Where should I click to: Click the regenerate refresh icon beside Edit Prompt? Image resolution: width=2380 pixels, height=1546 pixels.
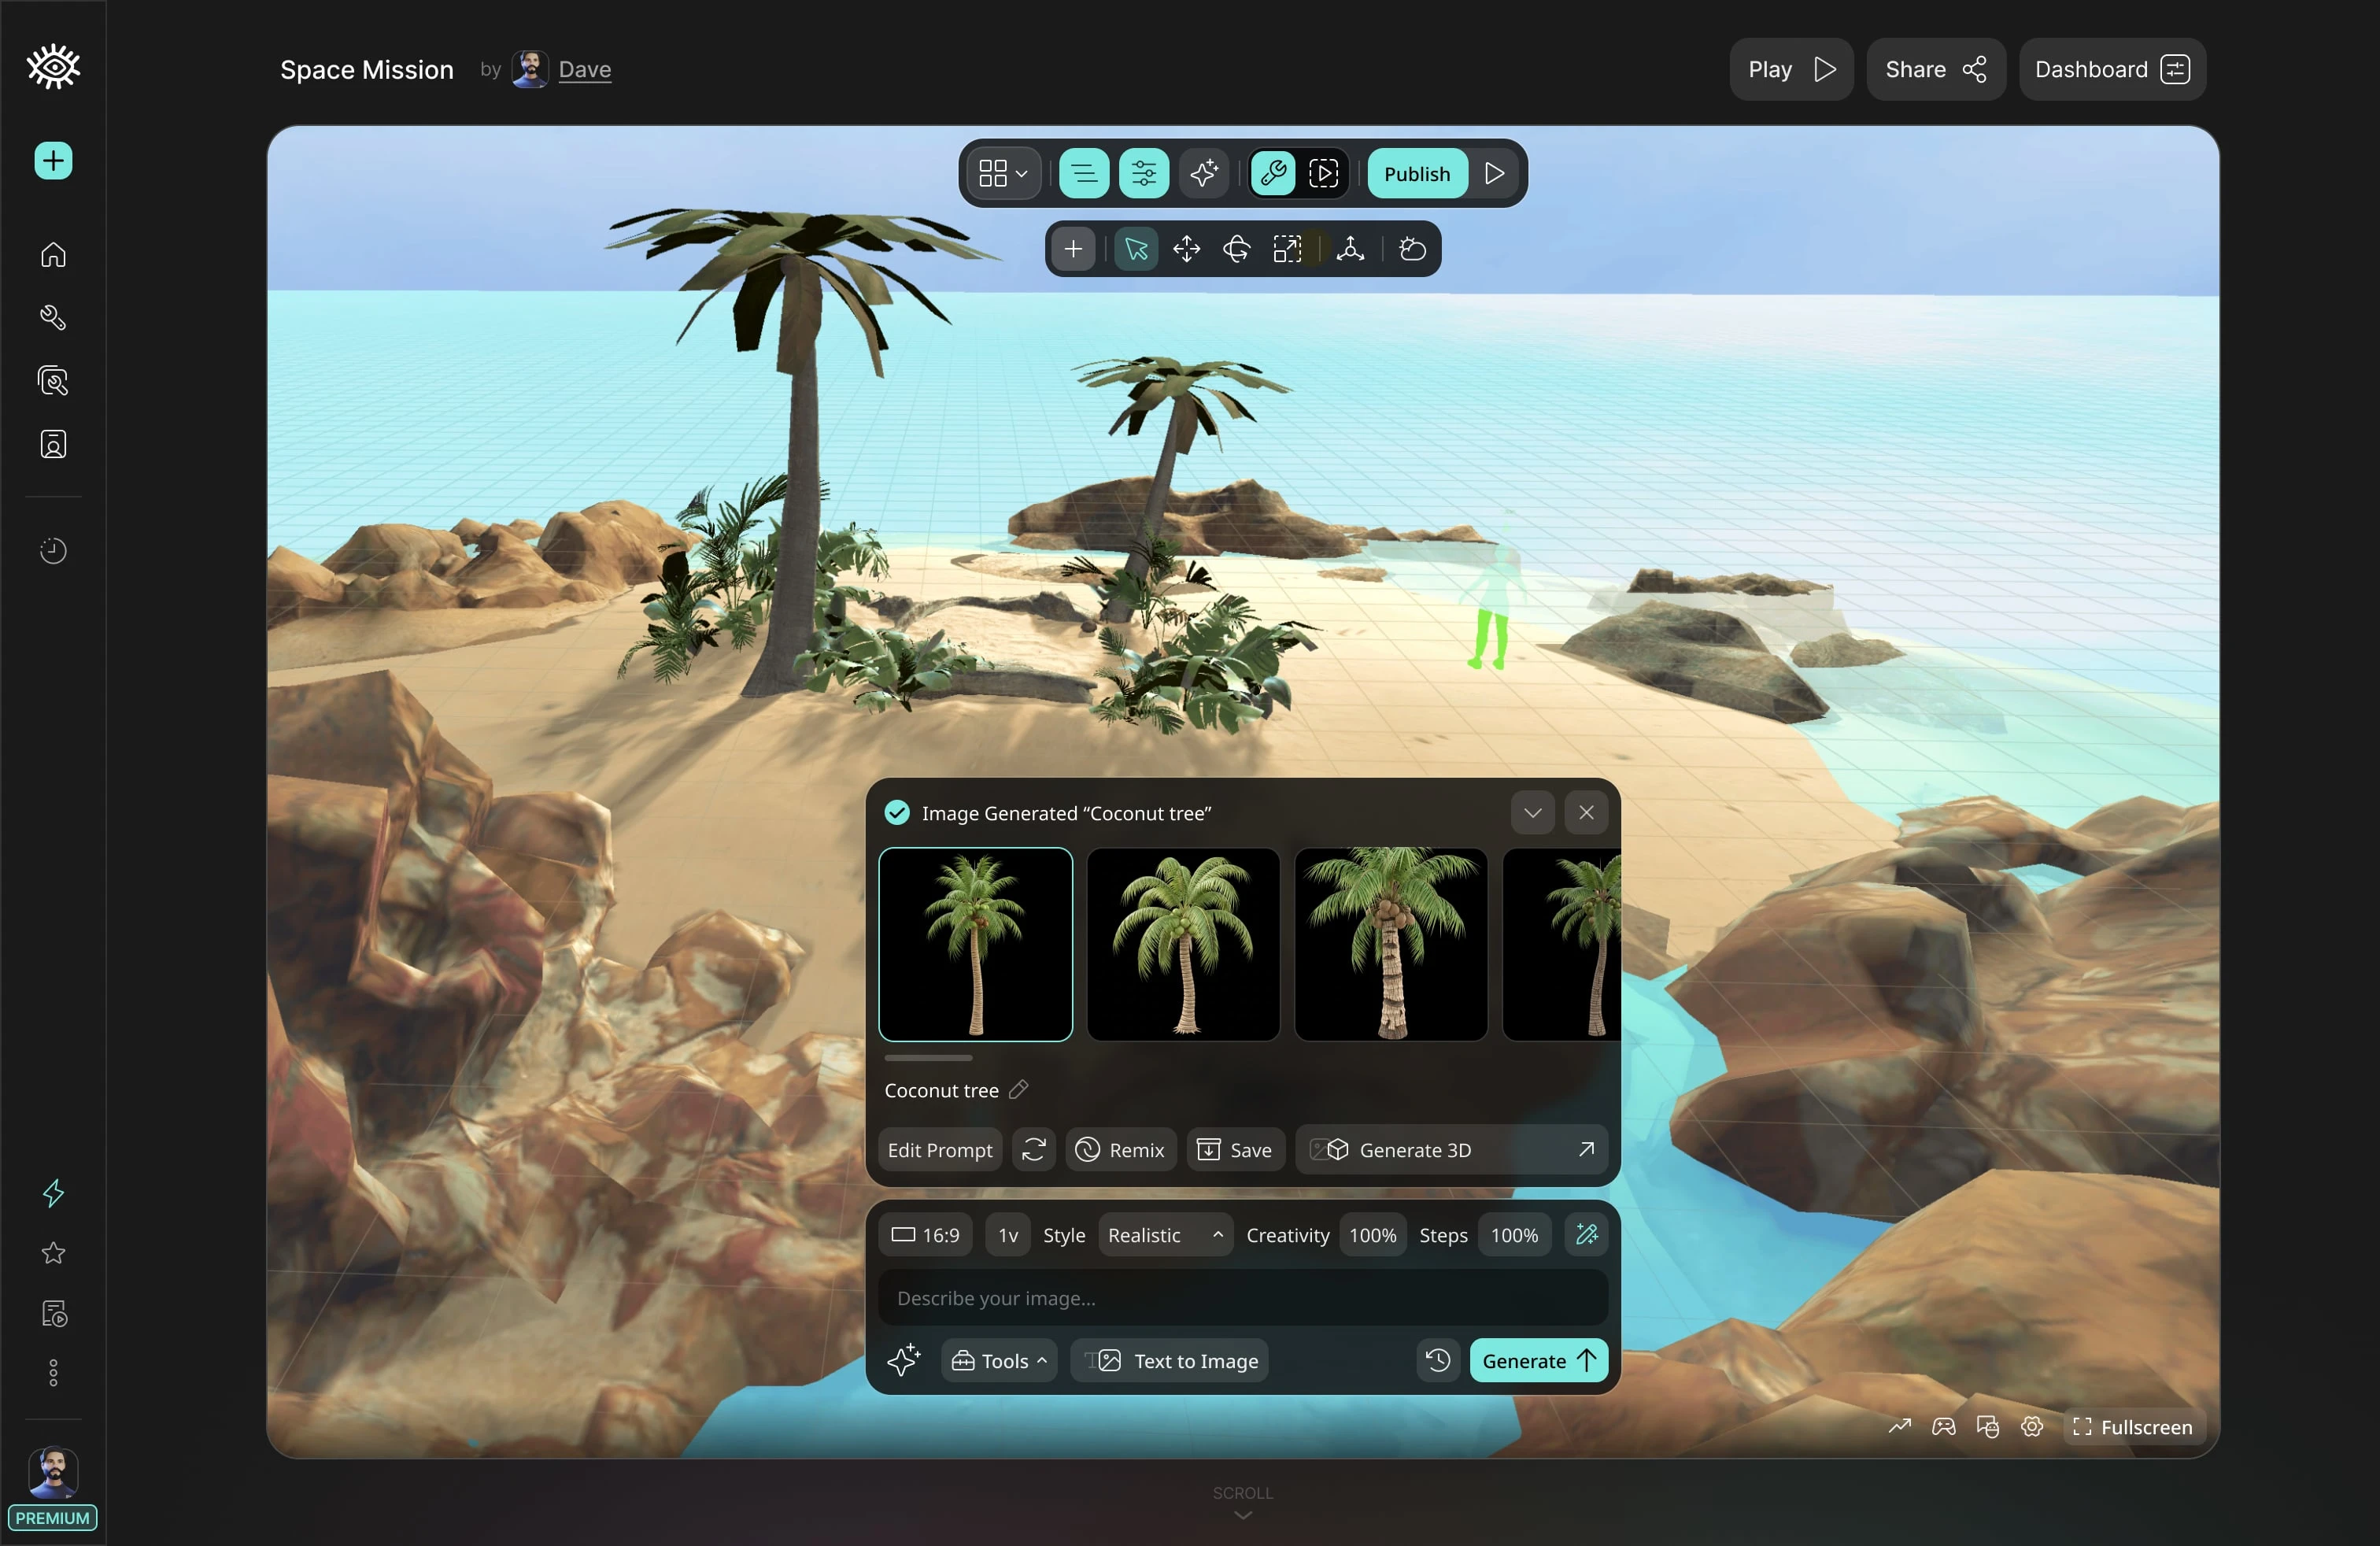pyautogui.click(x=1033, y=1150)
